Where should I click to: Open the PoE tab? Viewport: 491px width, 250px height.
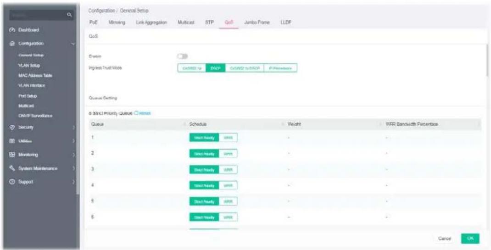(x=93, y=22)
